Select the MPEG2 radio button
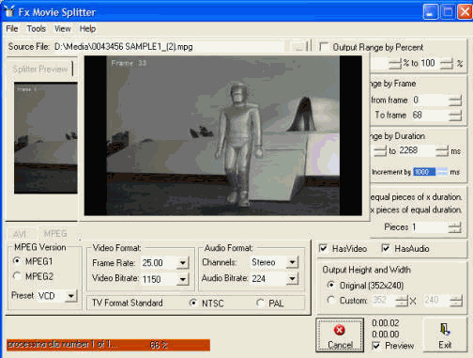The width and height of the screenshot is (473, 358). 17,276
